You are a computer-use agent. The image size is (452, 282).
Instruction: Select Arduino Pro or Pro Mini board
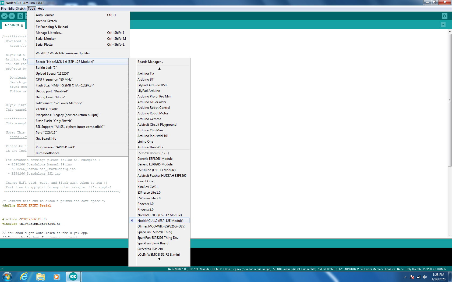pos(159,96)
